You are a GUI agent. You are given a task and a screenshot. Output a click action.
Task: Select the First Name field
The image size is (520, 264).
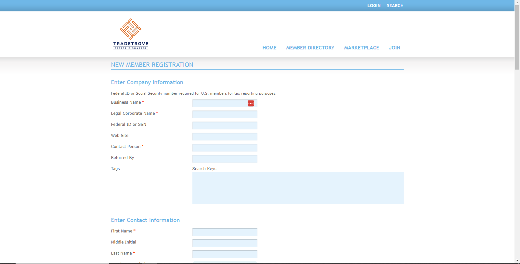click(225, 232)
